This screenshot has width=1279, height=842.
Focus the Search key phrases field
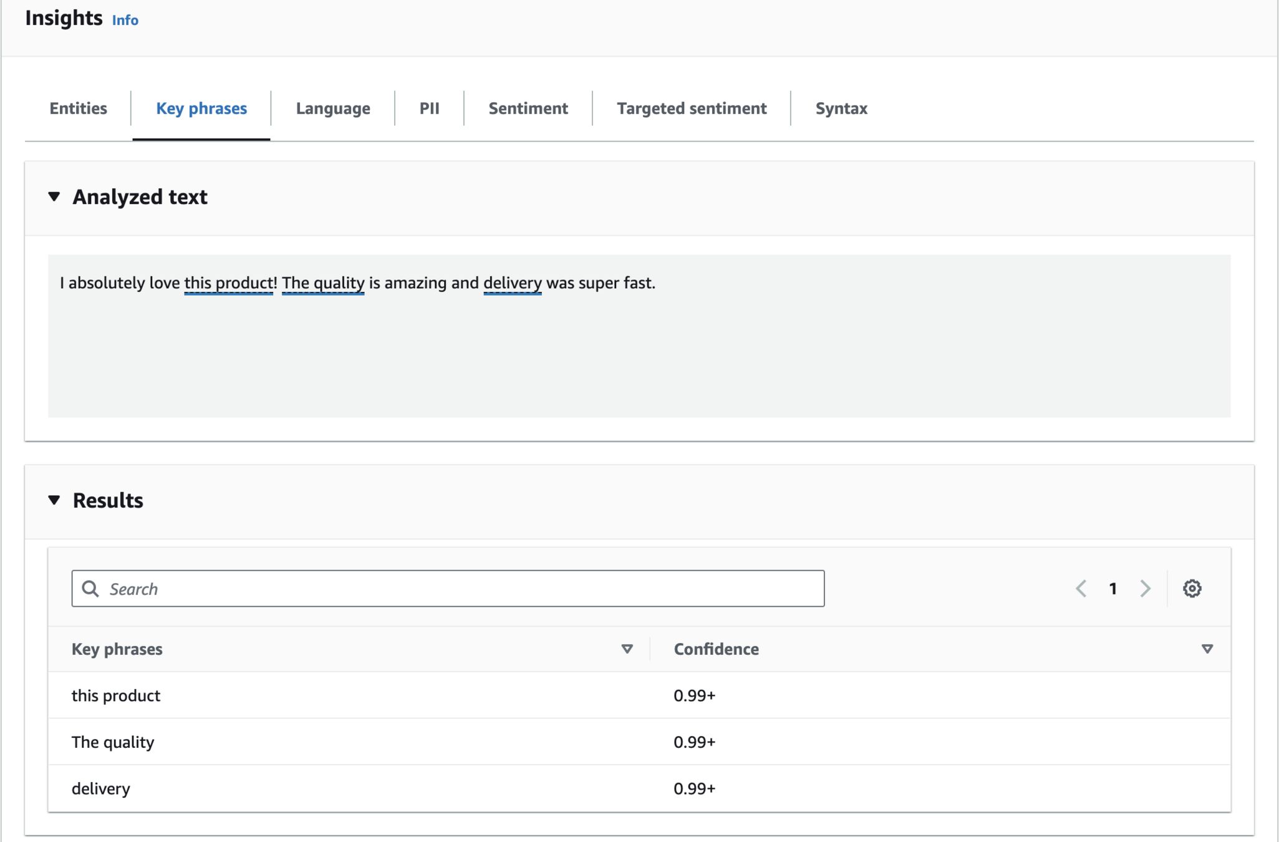(461, 588)
